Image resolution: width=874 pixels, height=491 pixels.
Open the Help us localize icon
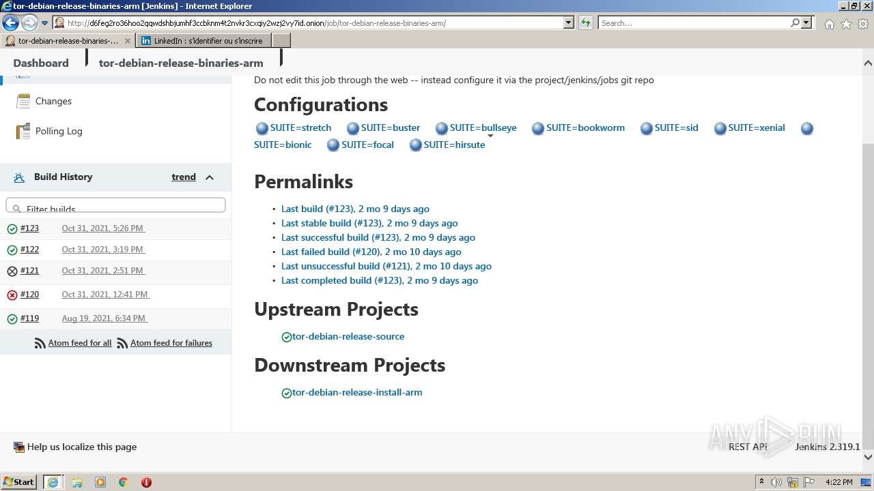pos(19,447)
